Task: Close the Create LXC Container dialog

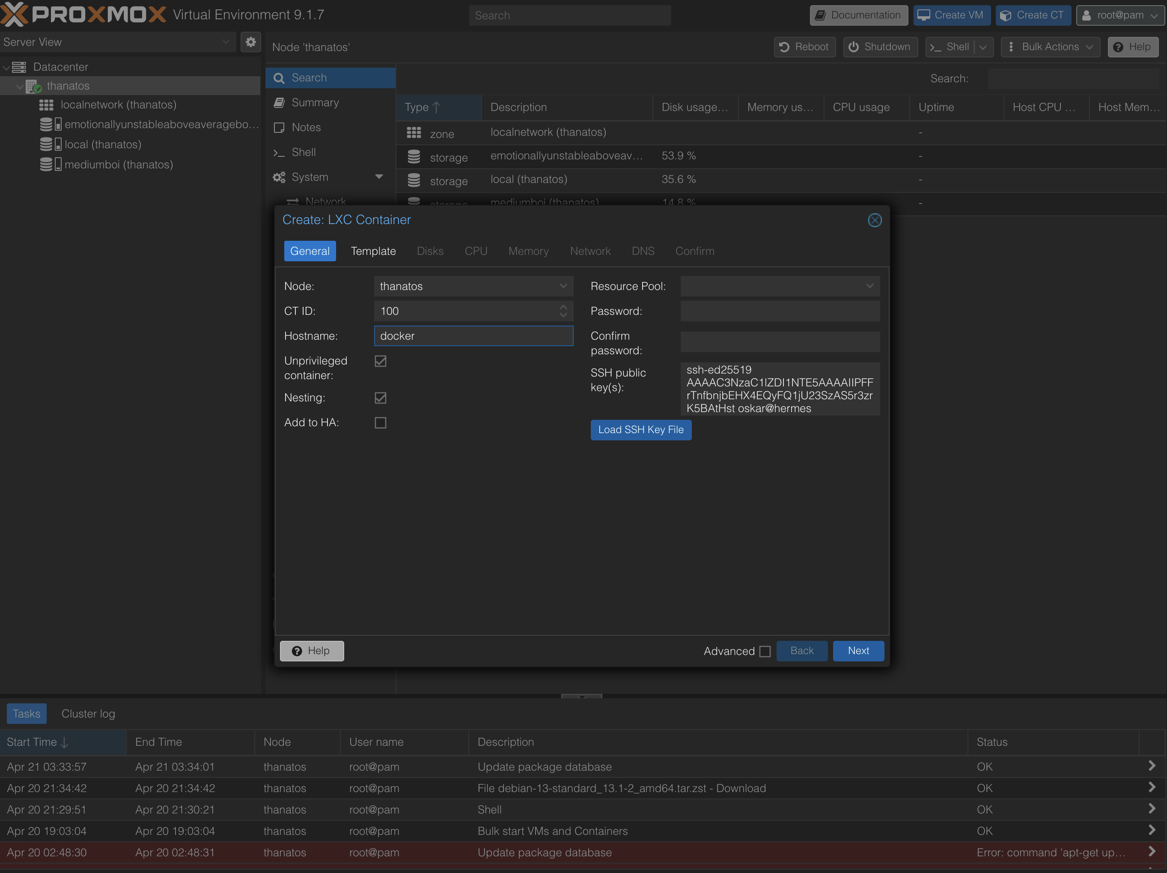Action: coord(874,220)
